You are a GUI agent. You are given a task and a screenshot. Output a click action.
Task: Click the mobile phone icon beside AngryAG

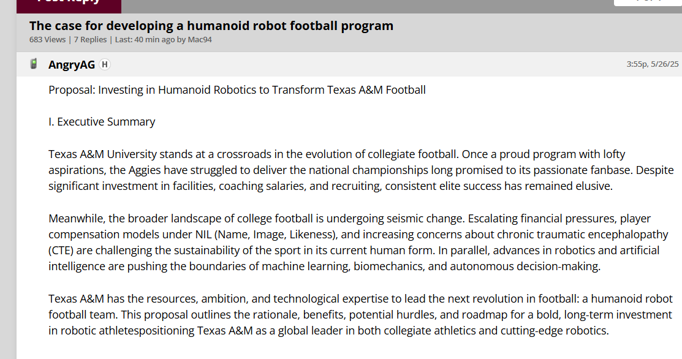(x=34, y=64)
